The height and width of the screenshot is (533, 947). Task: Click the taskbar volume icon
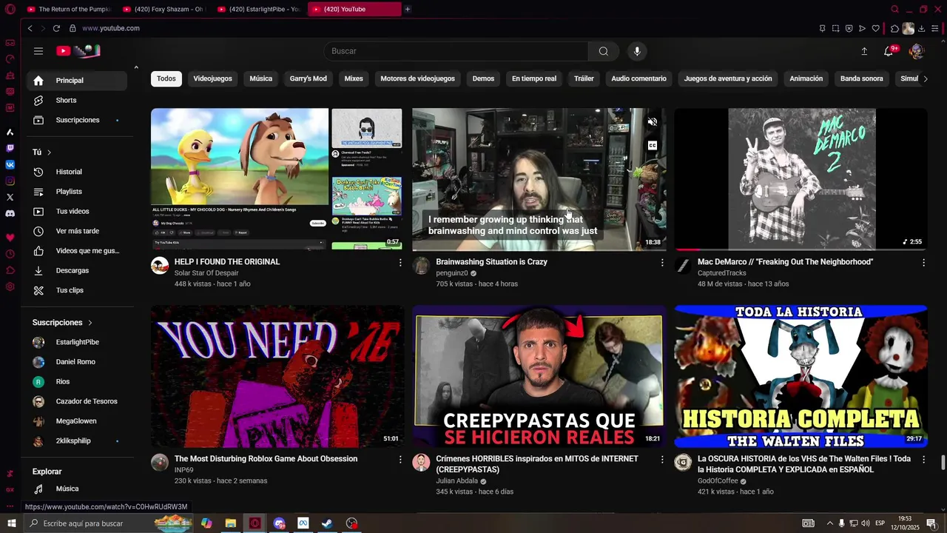click(866, 523)
